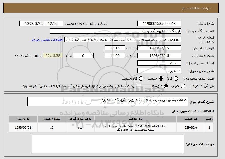Viewport: 225px width, 159px height.
Task: Select کالا radio button
Action: (176, 78)
